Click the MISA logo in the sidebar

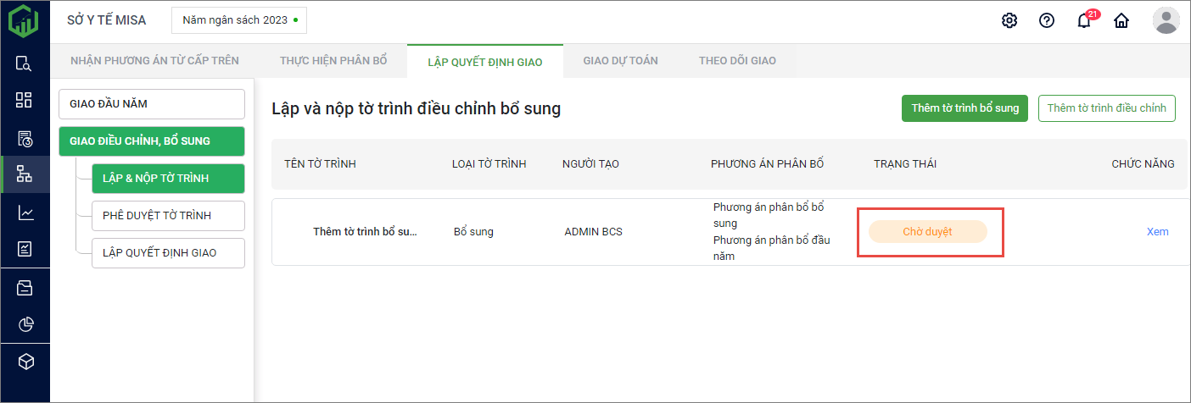[x=24, y=21]
